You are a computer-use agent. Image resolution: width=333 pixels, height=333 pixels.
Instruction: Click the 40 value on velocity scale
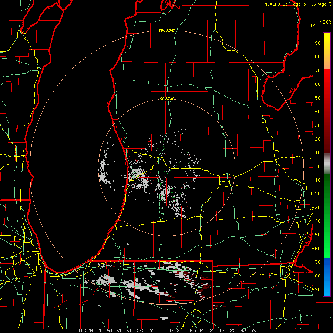(318, 112)
